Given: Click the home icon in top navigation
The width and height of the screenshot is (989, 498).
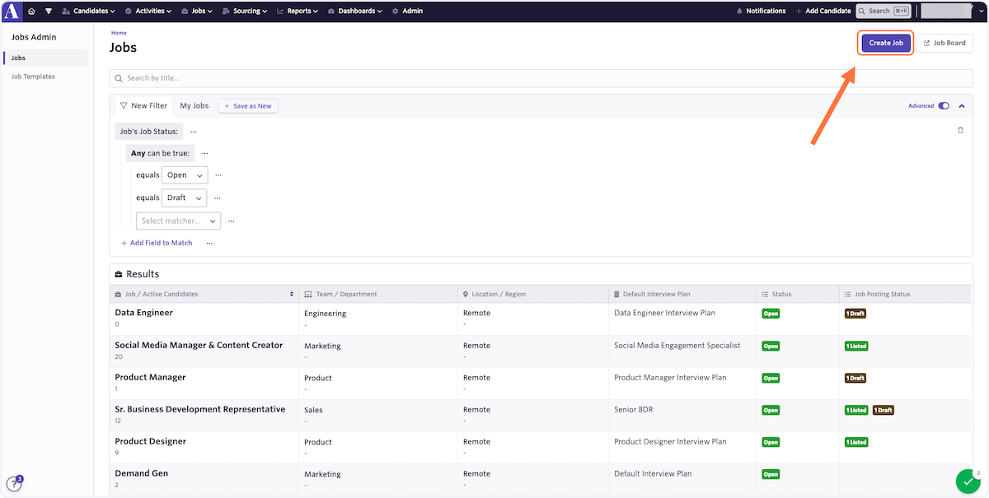Looking at the screenshot, I should point(31,12).
